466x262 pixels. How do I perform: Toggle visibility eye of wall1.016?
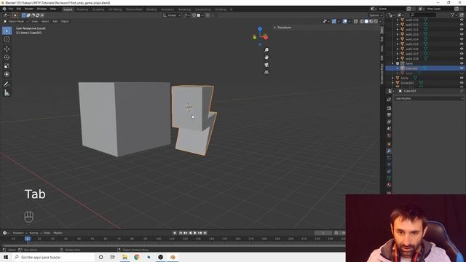point(462,49)
